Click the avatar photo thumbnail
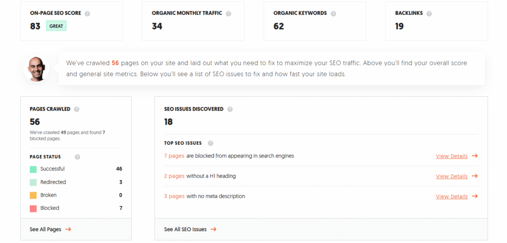Image resolution: width=507 pixels, height=243 pixels. (37, 69)
